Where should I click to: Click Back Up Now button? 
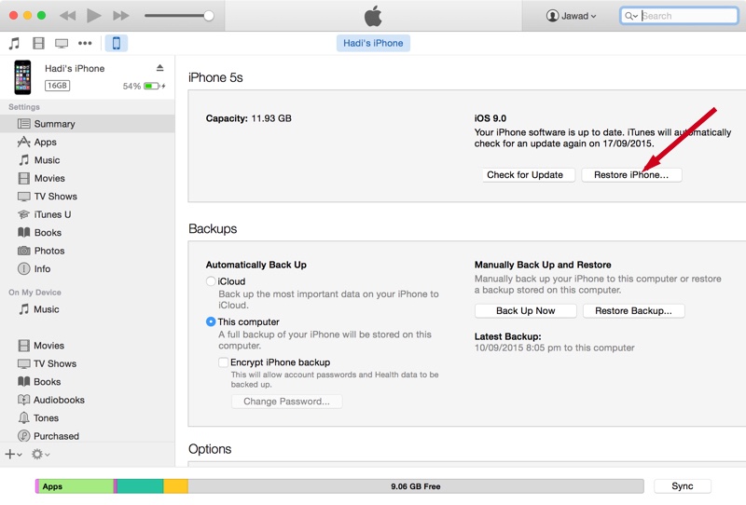coord(525,310)
